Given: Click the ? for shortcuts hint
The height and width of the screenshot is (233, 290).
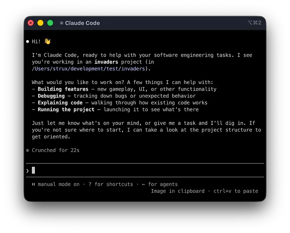Looking at the screenshot, I should pos(111,184).
